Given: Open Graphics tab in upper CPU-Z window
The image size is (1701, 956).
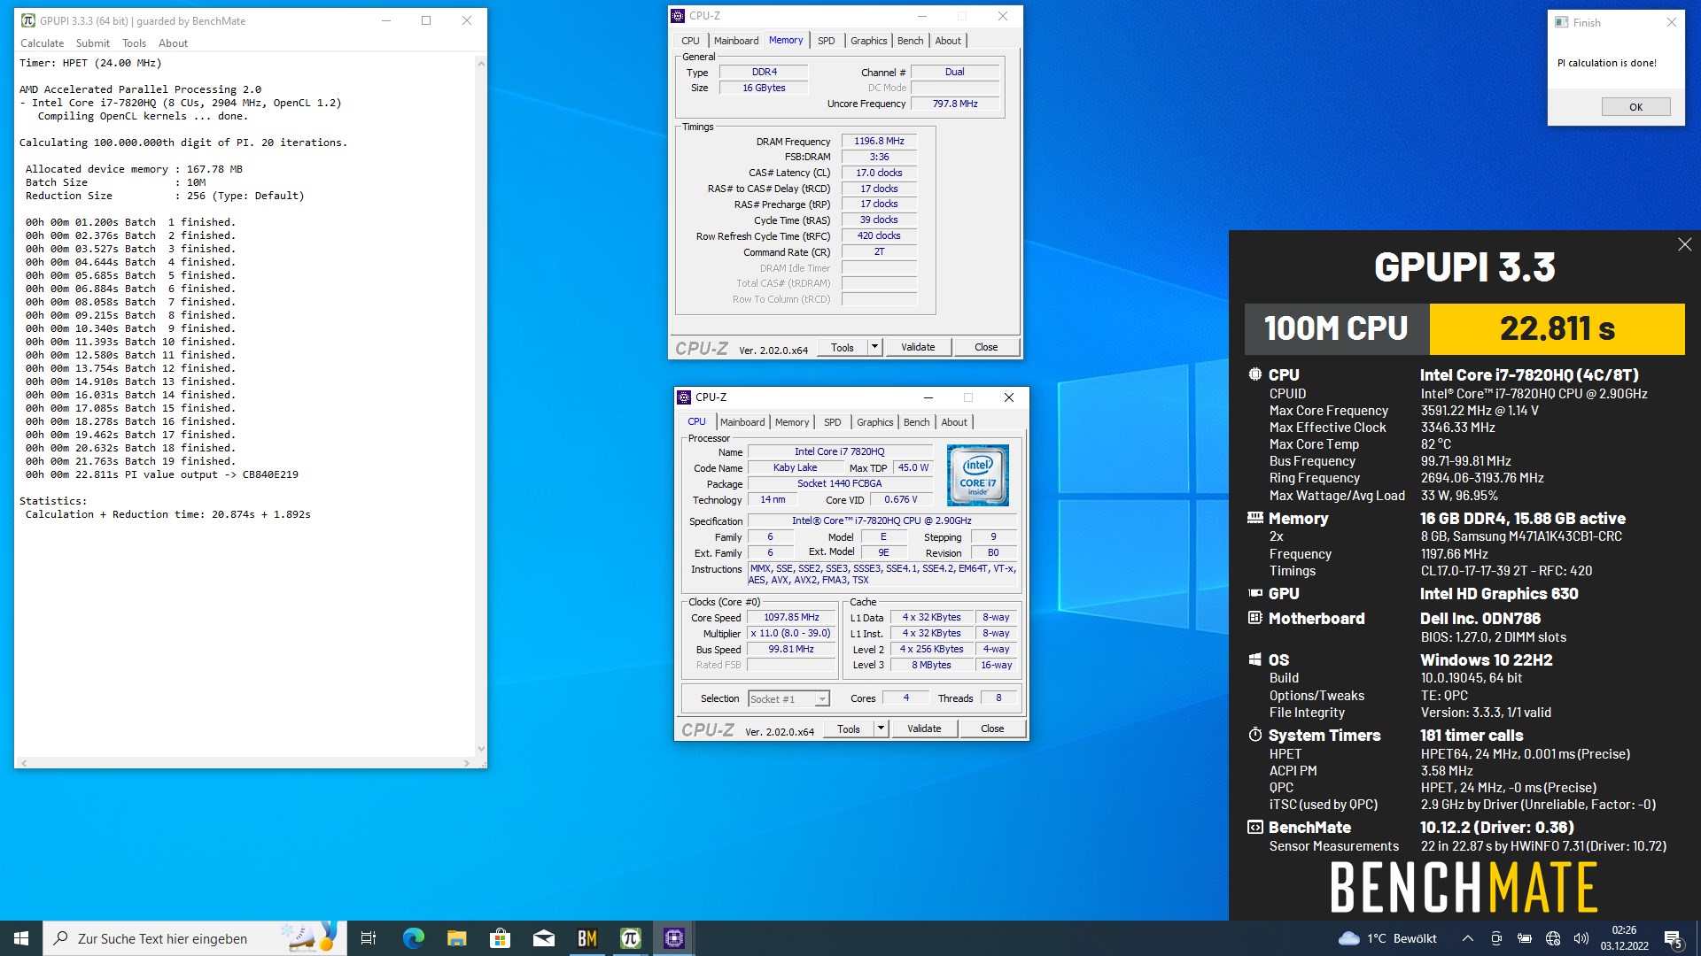Looking at the screenshot, I should point(868,41).
